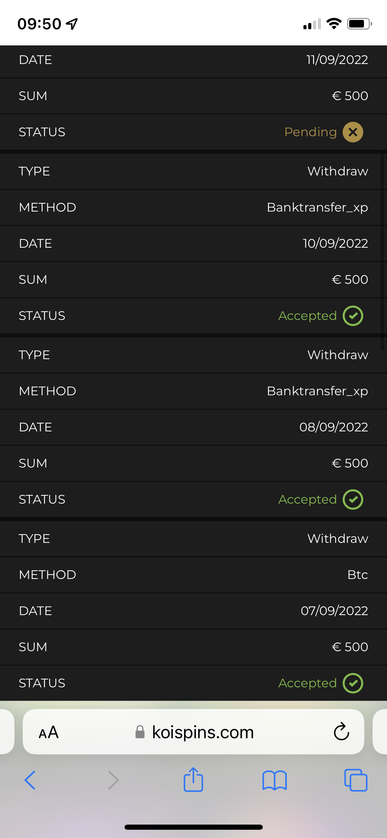
Task: Tap the location arrow in status bar
Action: [72, 24]
